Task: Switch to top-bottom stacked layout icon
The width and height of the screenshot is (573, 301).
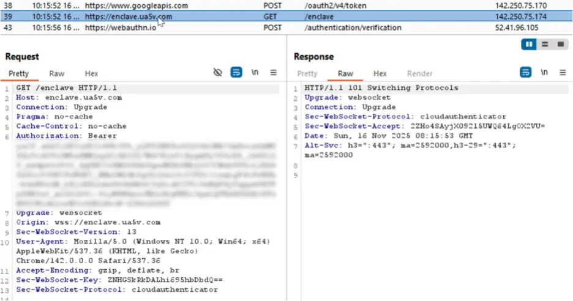Action: click(x=544, y=45)
